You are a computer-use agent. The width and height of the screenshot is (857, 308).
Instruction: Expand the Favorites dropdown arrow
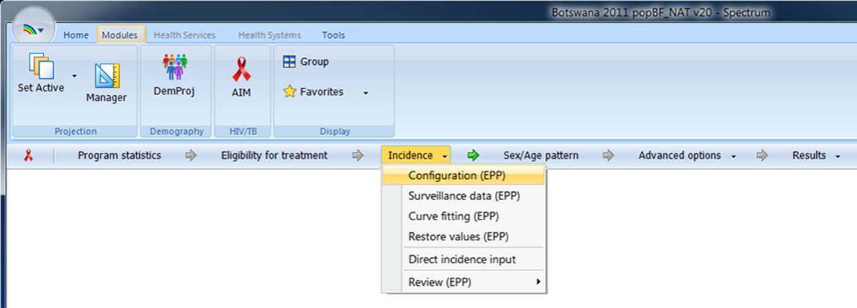366,93
